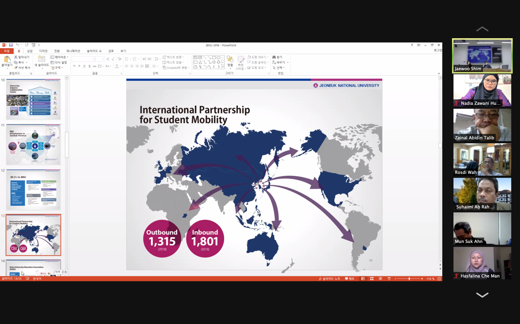This screenshot has width=520, height=324.
Task: Open the Layout (레이아웃) dropdown
Action: pyautogui.click(x=60, y=57)
